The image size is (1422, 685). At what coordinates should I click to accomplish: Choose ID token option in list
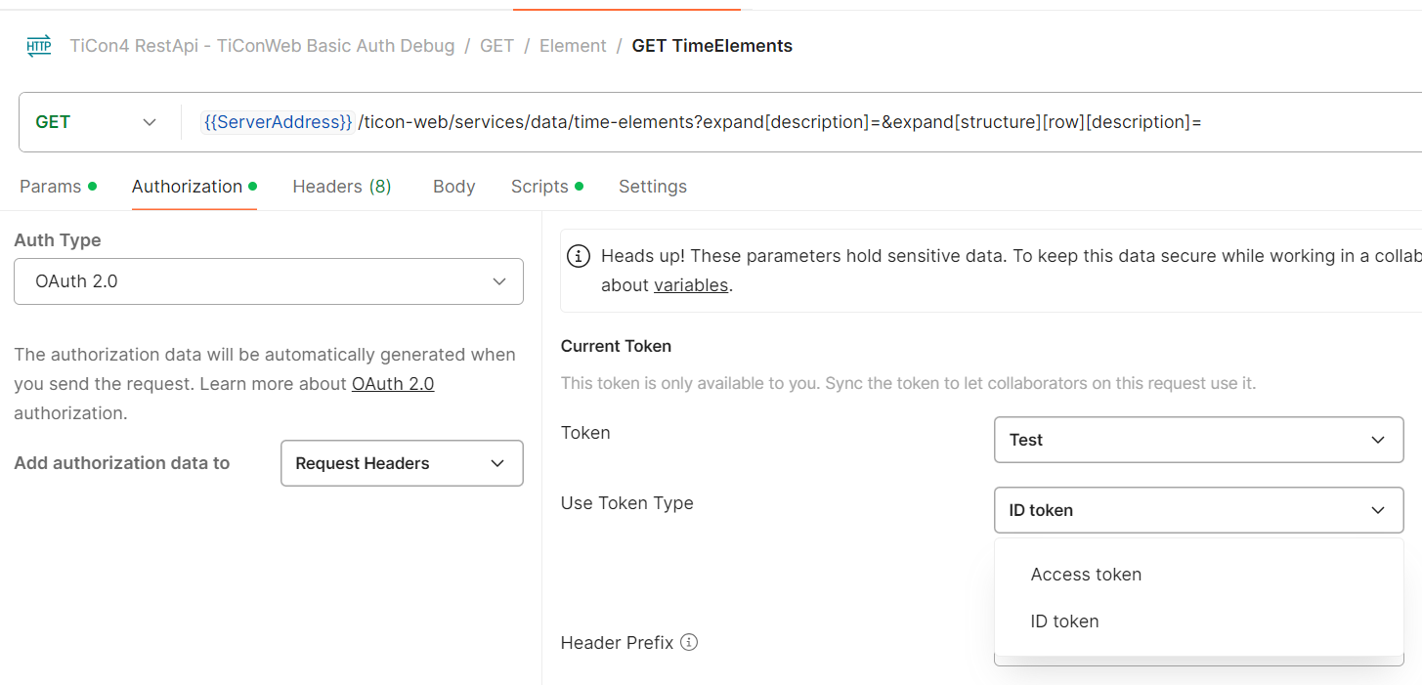click(1064, 621)
